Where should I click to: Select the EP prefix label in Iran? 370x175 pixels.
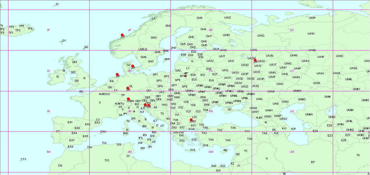[313, 162]
